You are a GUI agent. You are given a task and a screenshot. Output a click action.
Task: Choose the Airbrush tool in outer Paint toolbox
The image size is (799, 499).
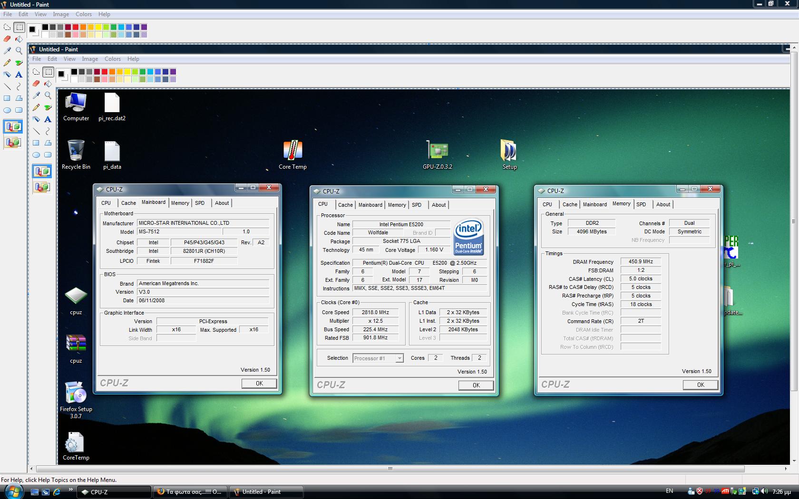7,74
